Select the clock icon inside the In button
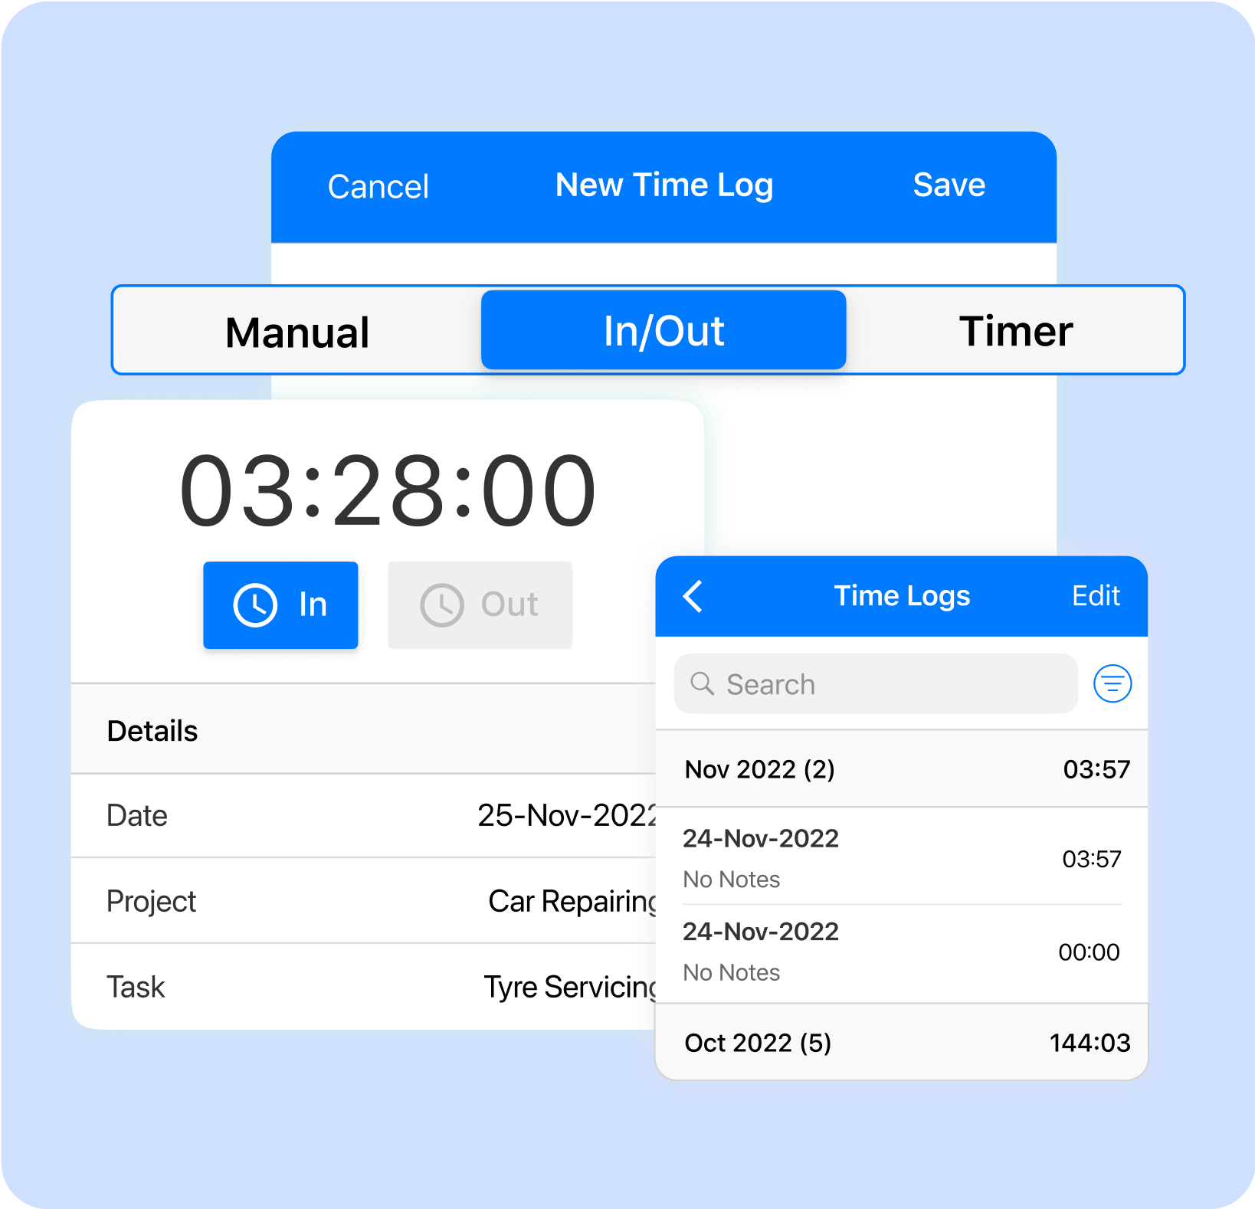 [254, 604]
